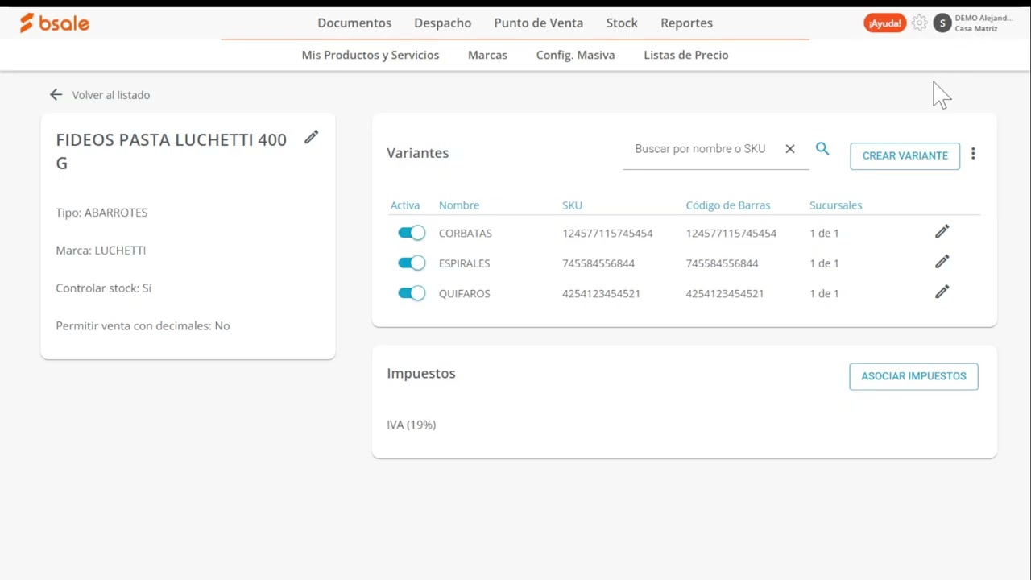Select the ESPIRALES variant name
Screen dimensions: 1031x580
[465, 263]
